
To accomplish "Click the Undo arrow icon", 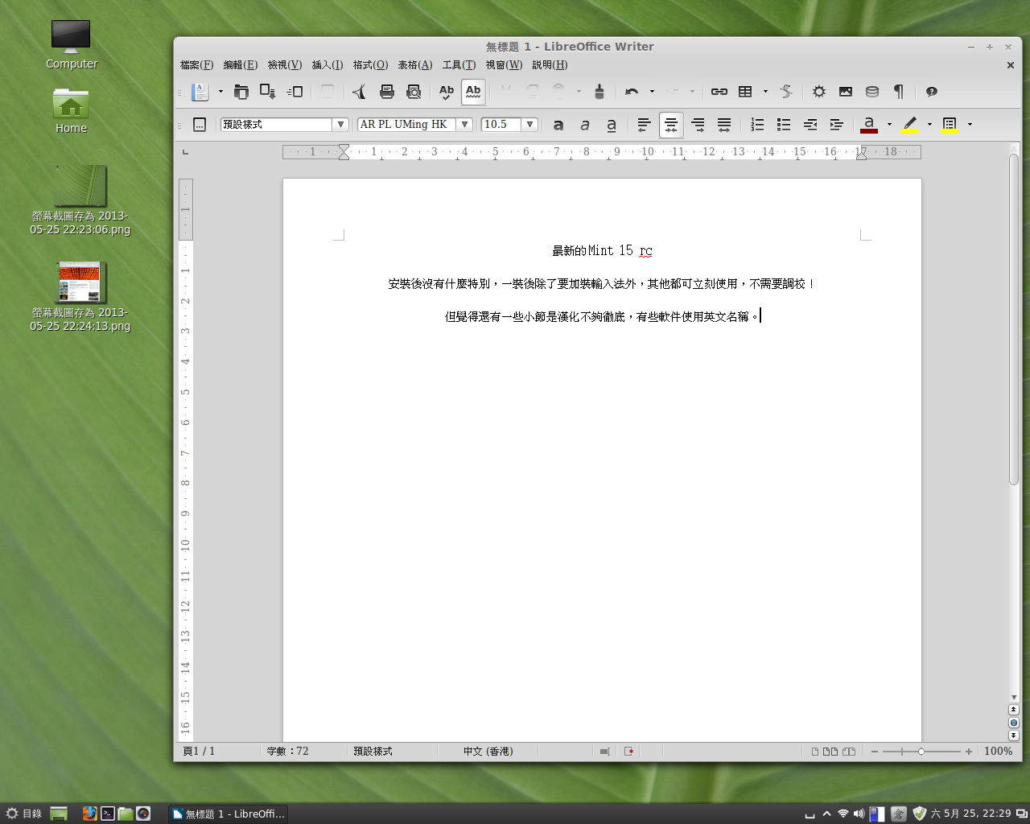I will tap(632, 92).
